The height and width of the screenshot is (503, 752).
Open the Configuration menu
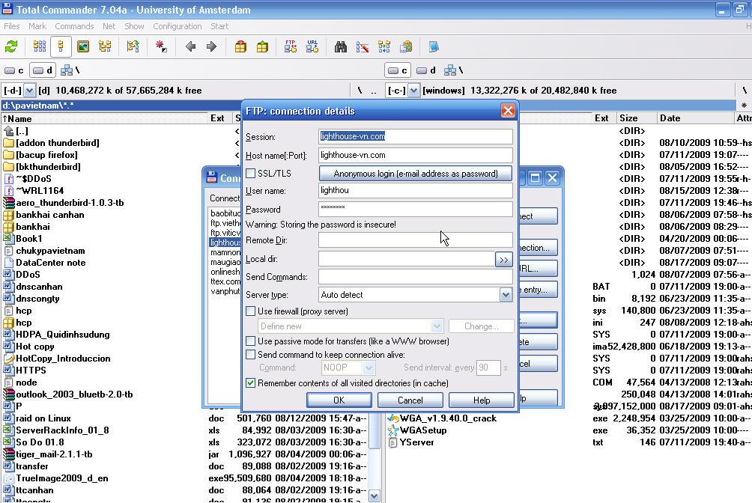[x=177, y=26]
